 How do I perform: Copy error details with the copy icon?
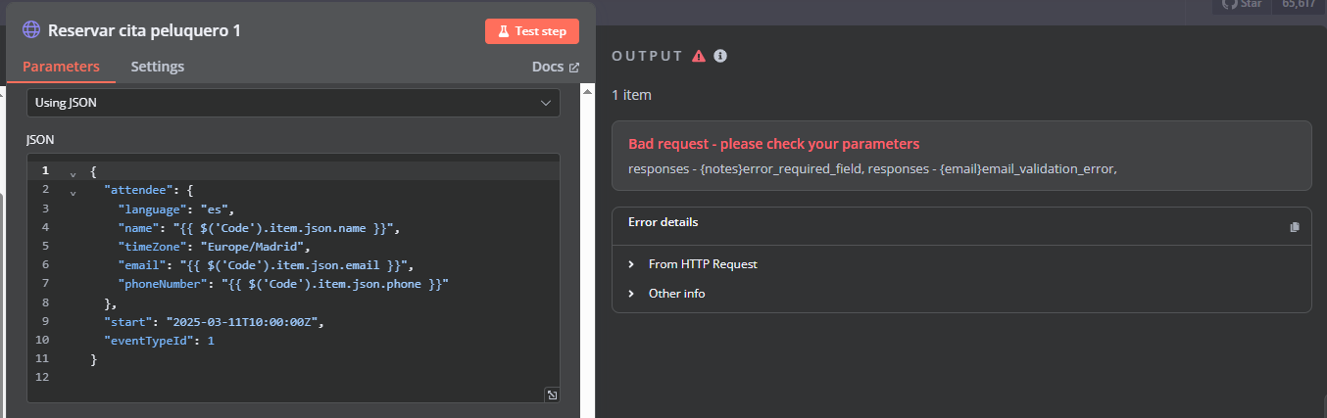(1295, 226)
